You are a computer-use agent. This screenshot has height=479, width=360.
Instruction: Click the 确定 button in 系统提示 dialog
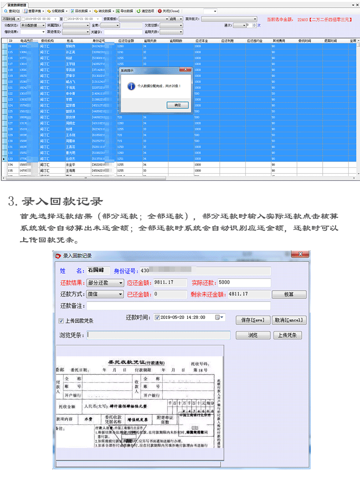pyautogui.click(x=178, y=105)
